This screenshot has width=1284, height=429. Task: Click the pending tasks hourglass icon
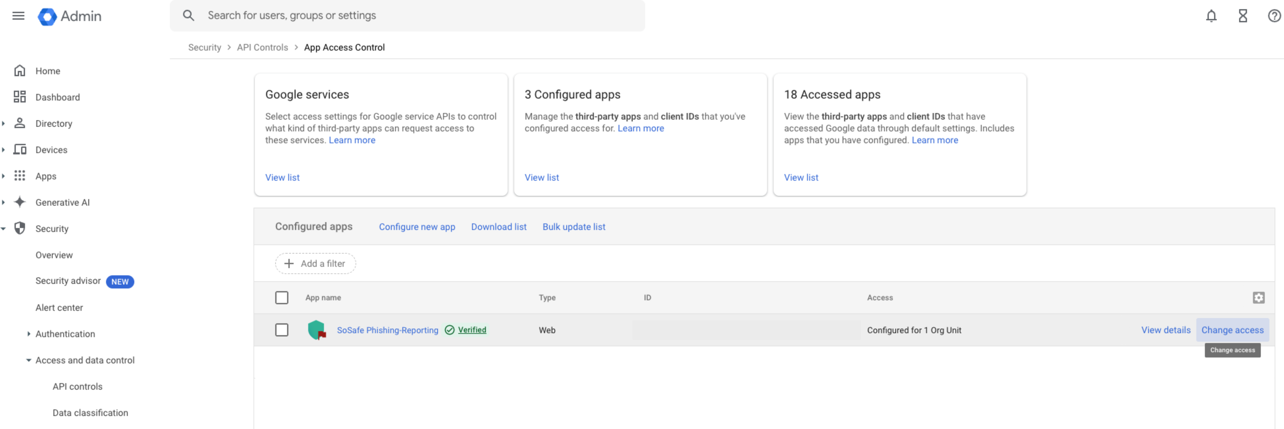pyautogui.click(x=1243, y=16)
